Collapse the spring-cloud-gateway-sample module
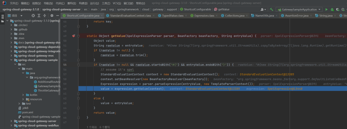The width and height of the screenshot is (347, 129). (11, 60)
